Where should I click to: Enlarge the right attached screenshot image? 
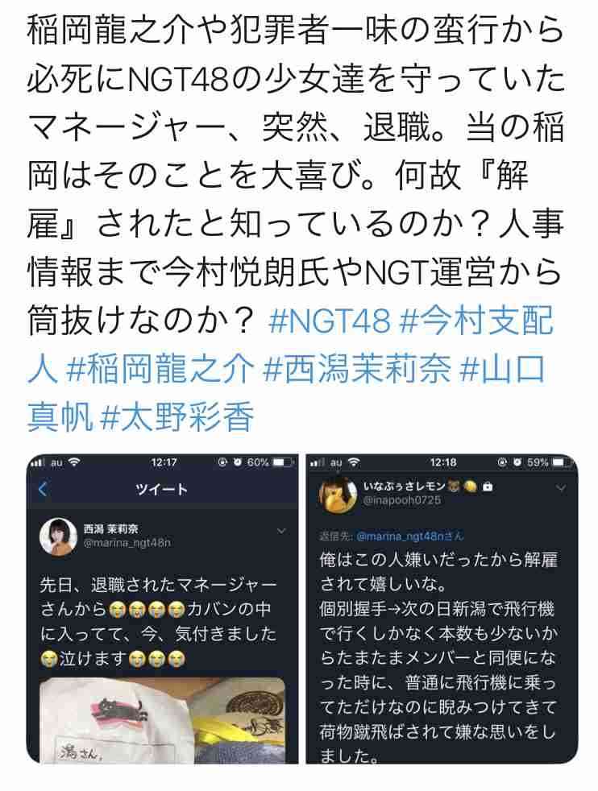tap(442, 609)
